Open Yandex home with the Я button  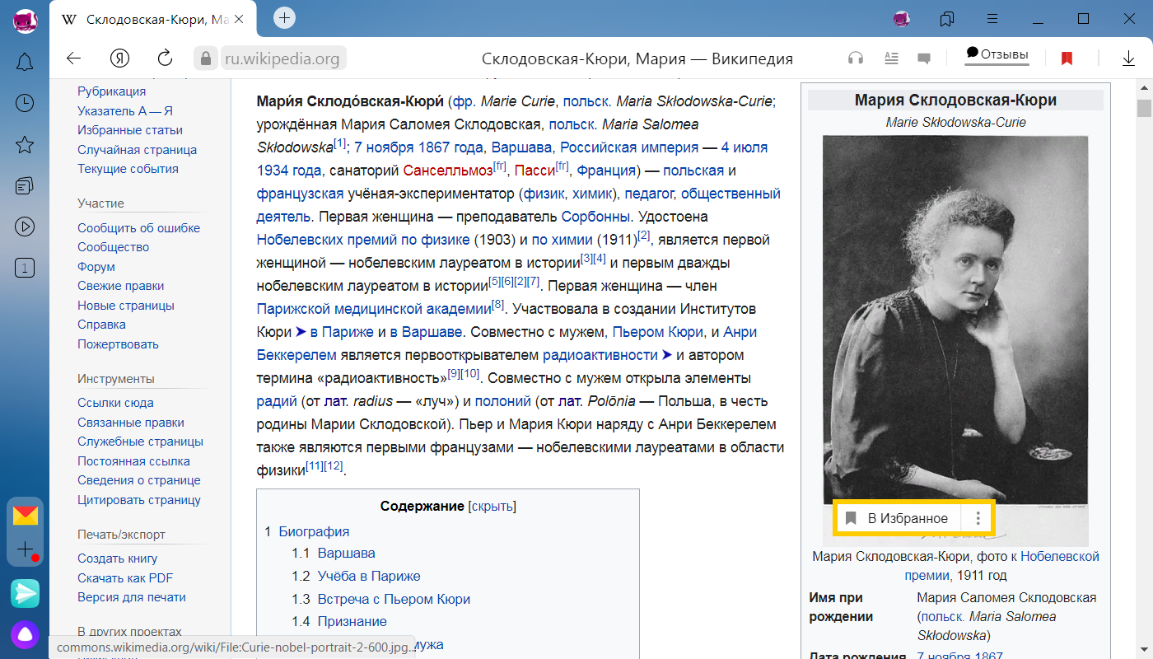[x=120, y=58]
